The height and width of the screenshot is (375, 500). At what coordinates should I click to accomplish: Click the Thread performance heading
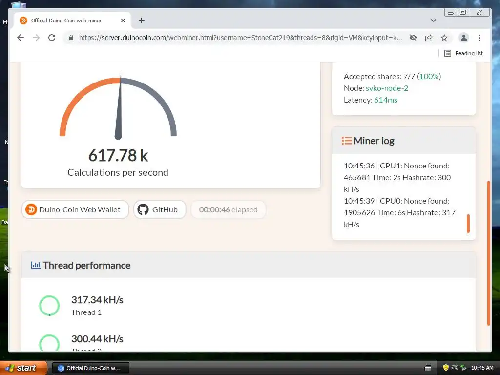(x=87, y=265)
